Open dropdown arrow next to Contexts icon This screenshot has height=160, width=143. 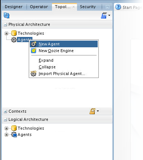[98, 111]
